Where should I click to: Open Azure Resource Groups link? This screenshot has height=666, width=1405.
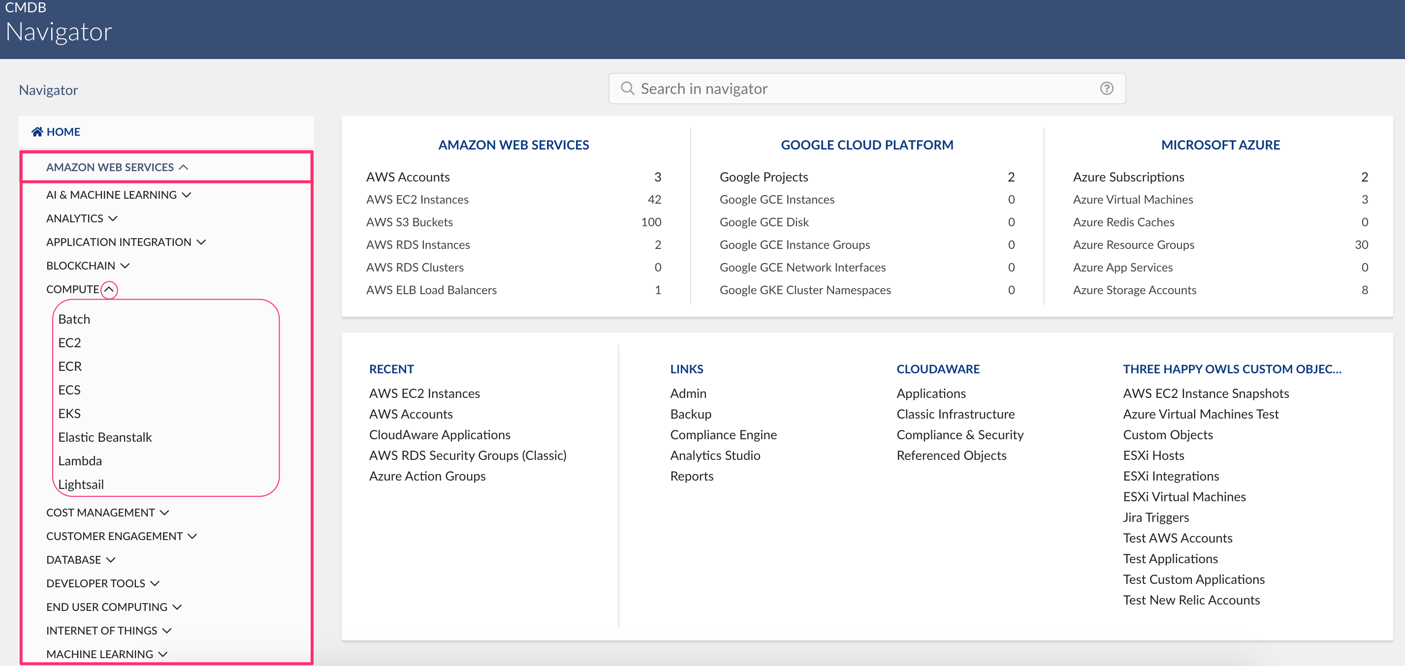1133,245
